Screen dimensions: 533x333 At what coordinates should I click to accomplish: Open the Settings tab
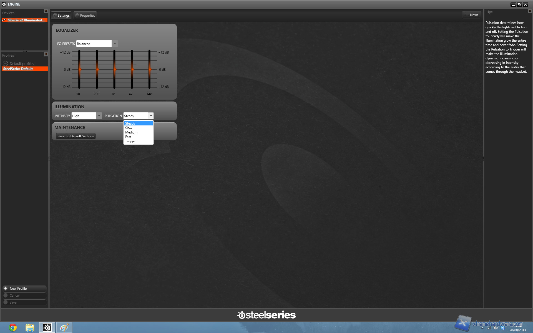[x=61, y=16]
